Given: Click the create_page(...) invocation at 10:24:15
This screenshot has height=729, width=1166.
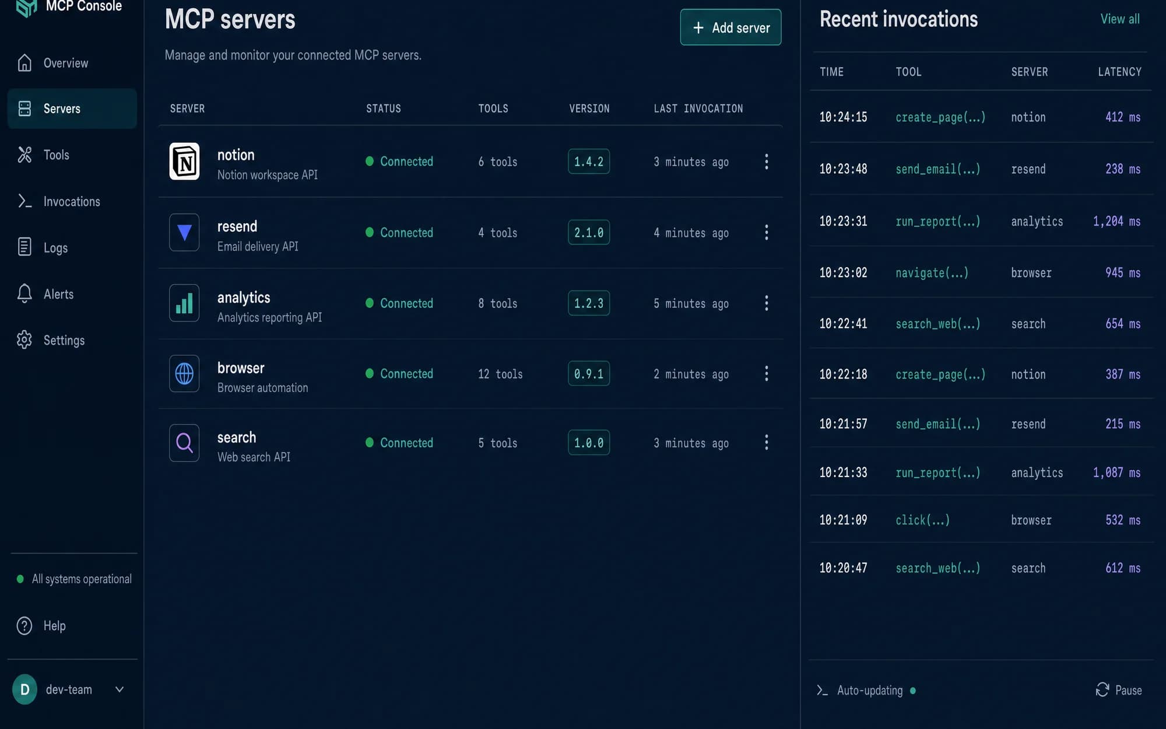Looking at the screenshot, I should click(x=940, y=117).
